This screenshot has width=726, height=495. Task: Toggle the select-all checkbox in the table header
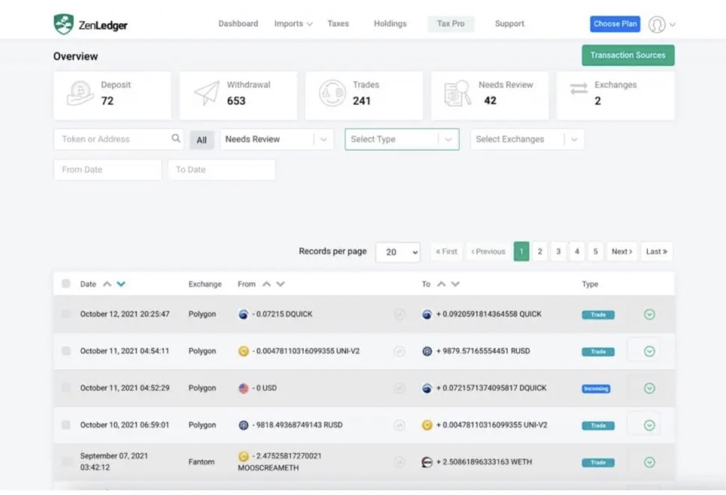coord(66,283)
